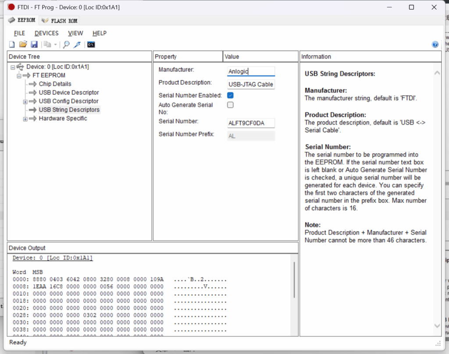The height and width of the screenshot is (354, 449).
Task: Select Chip Details in the tree
Action: [55, 84]
